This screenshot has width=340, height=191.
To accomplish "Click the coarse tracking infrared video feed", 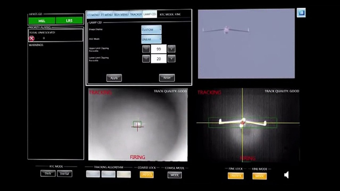I will (x=138, y=125).
